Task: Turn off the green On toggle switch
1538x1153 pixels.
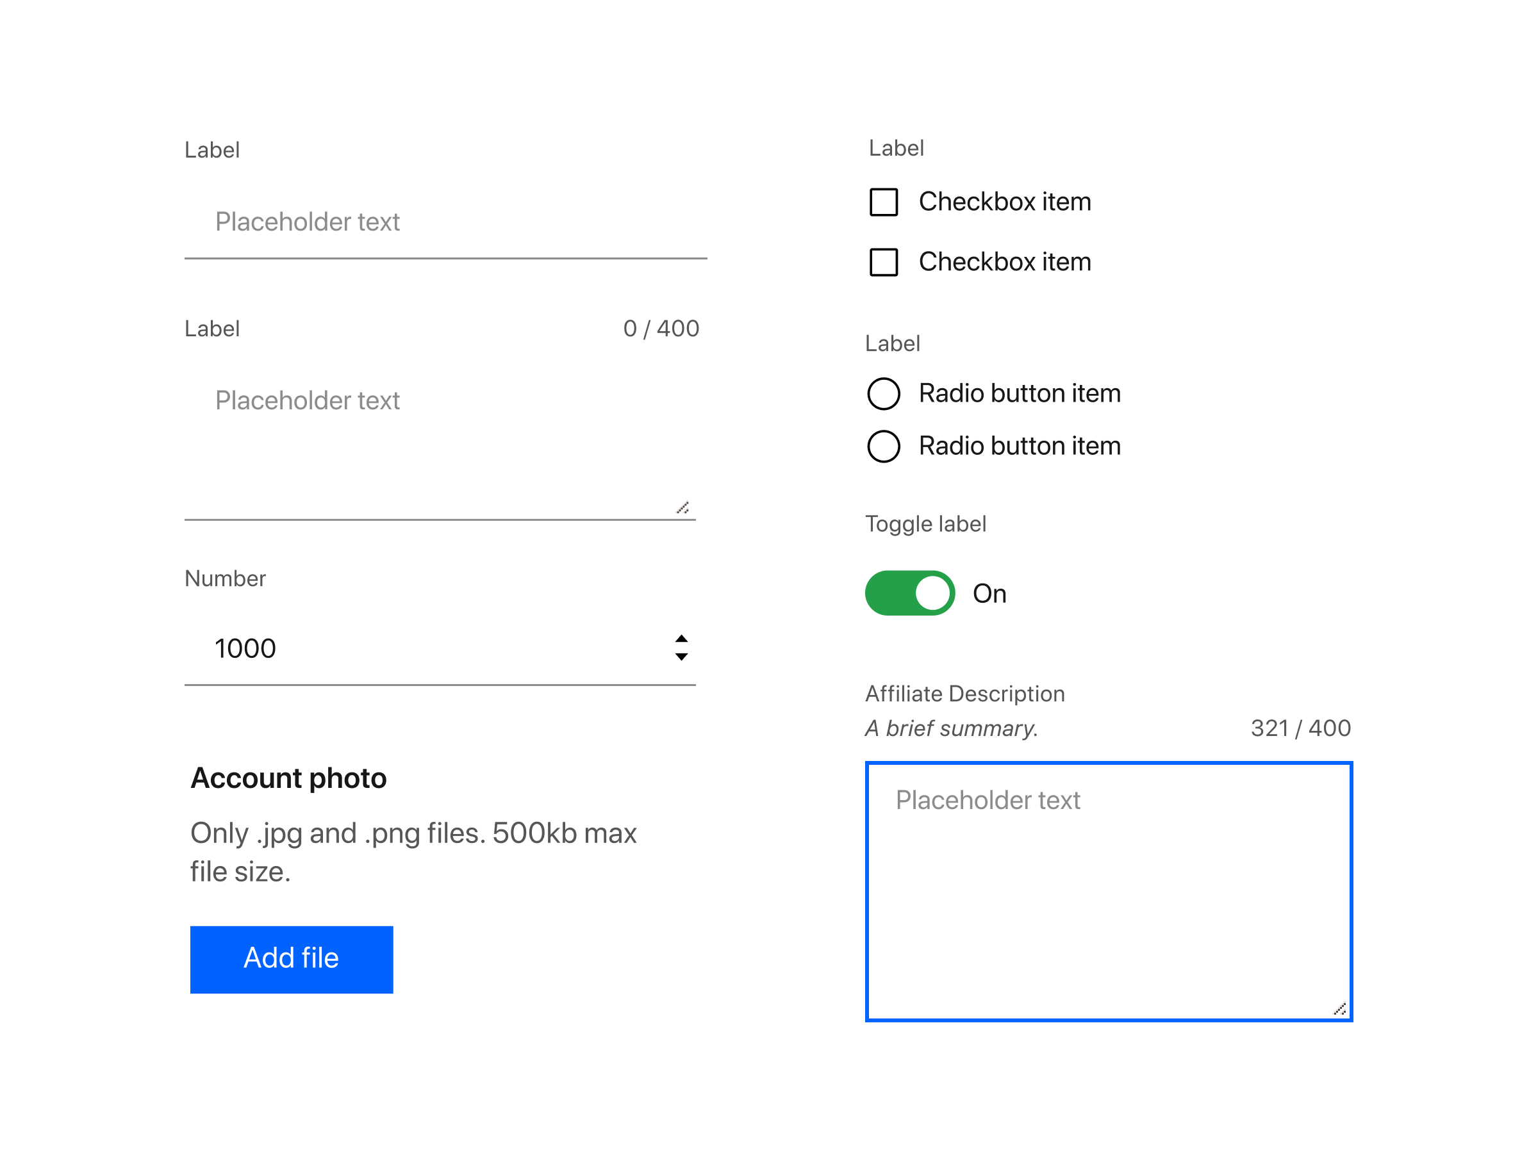Action: 909,593
